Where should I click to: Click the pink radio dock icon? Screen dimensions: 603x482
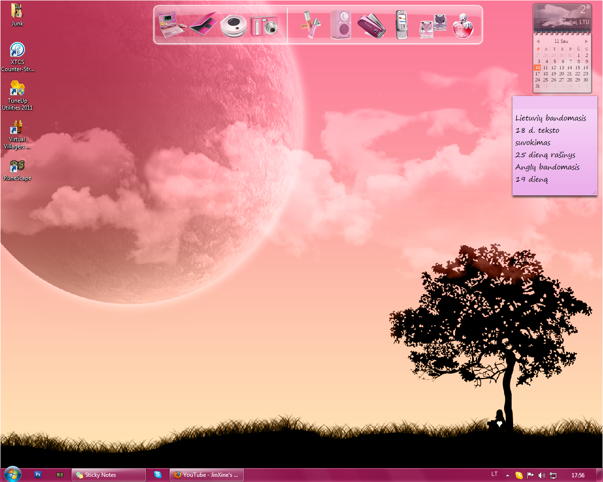point(341,25)
